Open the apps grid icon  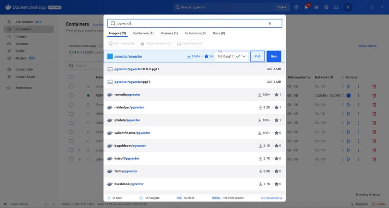[336, 7]
